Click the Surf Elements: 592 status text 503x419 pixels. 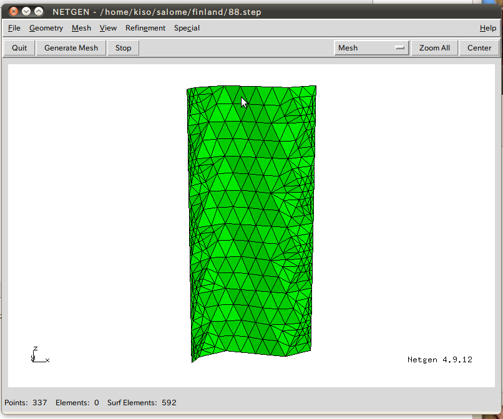click(142, 403)
